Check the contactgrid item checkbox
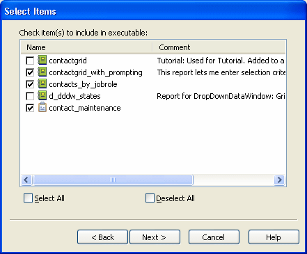The image size is (307, 254). pyautogui.click(x=30, y=61)
